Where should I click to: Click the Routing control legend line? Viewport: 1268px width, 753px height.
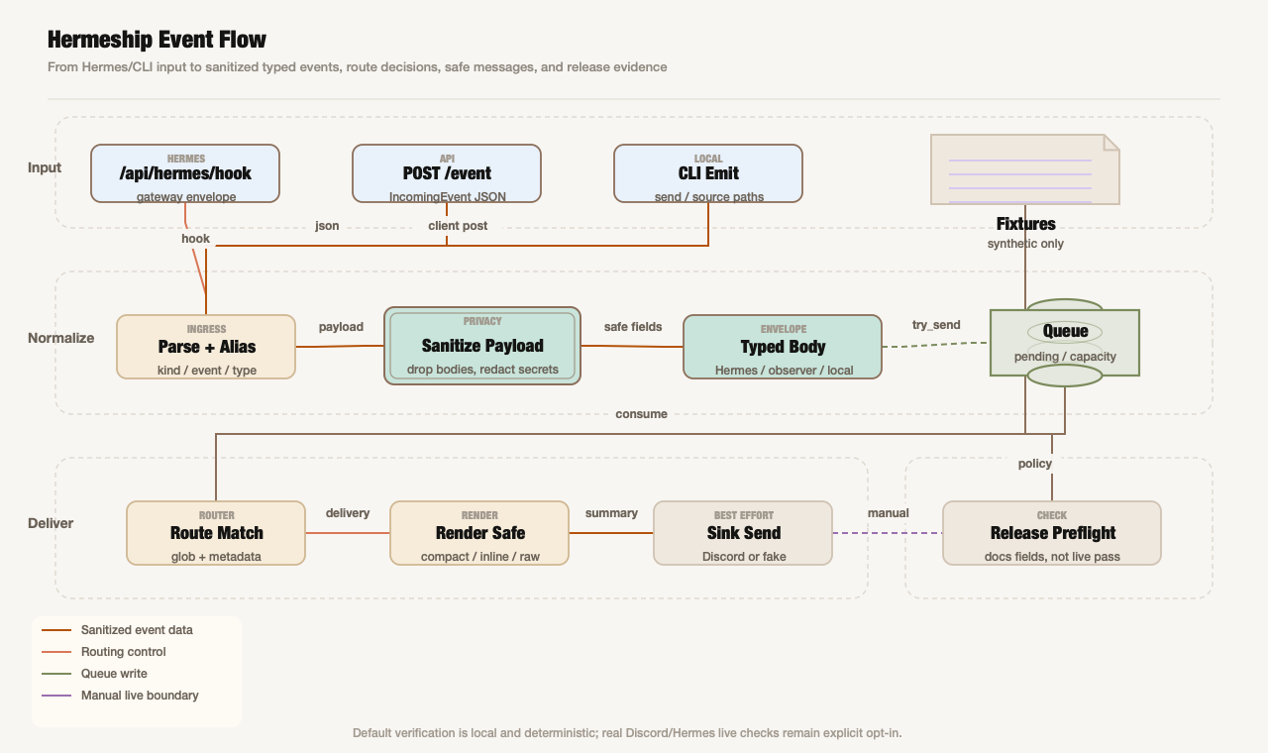pyautogui.click(x=56, y=652)
